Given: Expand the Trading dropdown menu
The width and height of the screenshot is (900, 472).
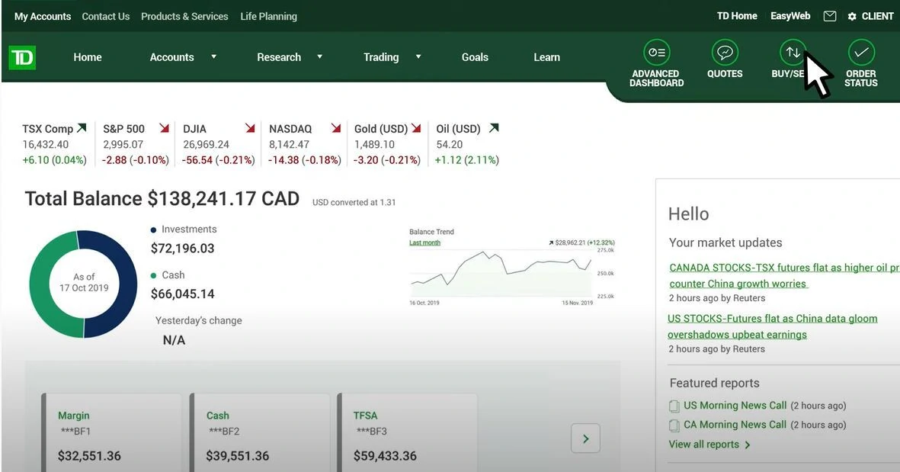Looking at the screenshot, I should point(418,57).
